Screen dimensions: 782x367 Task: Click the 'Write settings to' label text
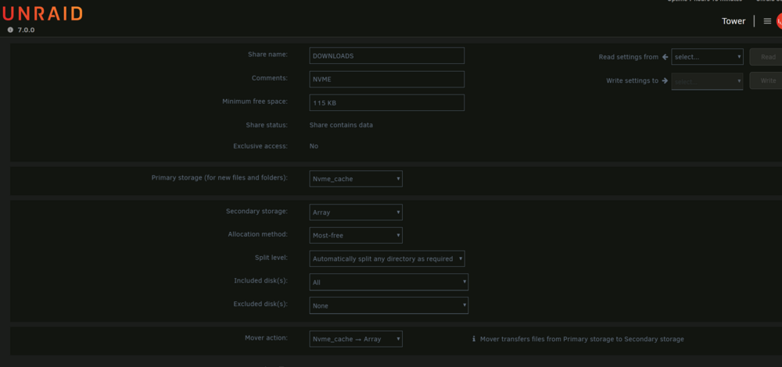pos(633,80)
